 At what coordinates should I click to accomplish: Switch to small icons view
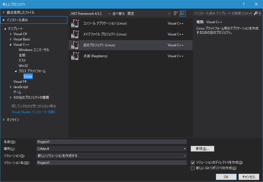[176, 13]
